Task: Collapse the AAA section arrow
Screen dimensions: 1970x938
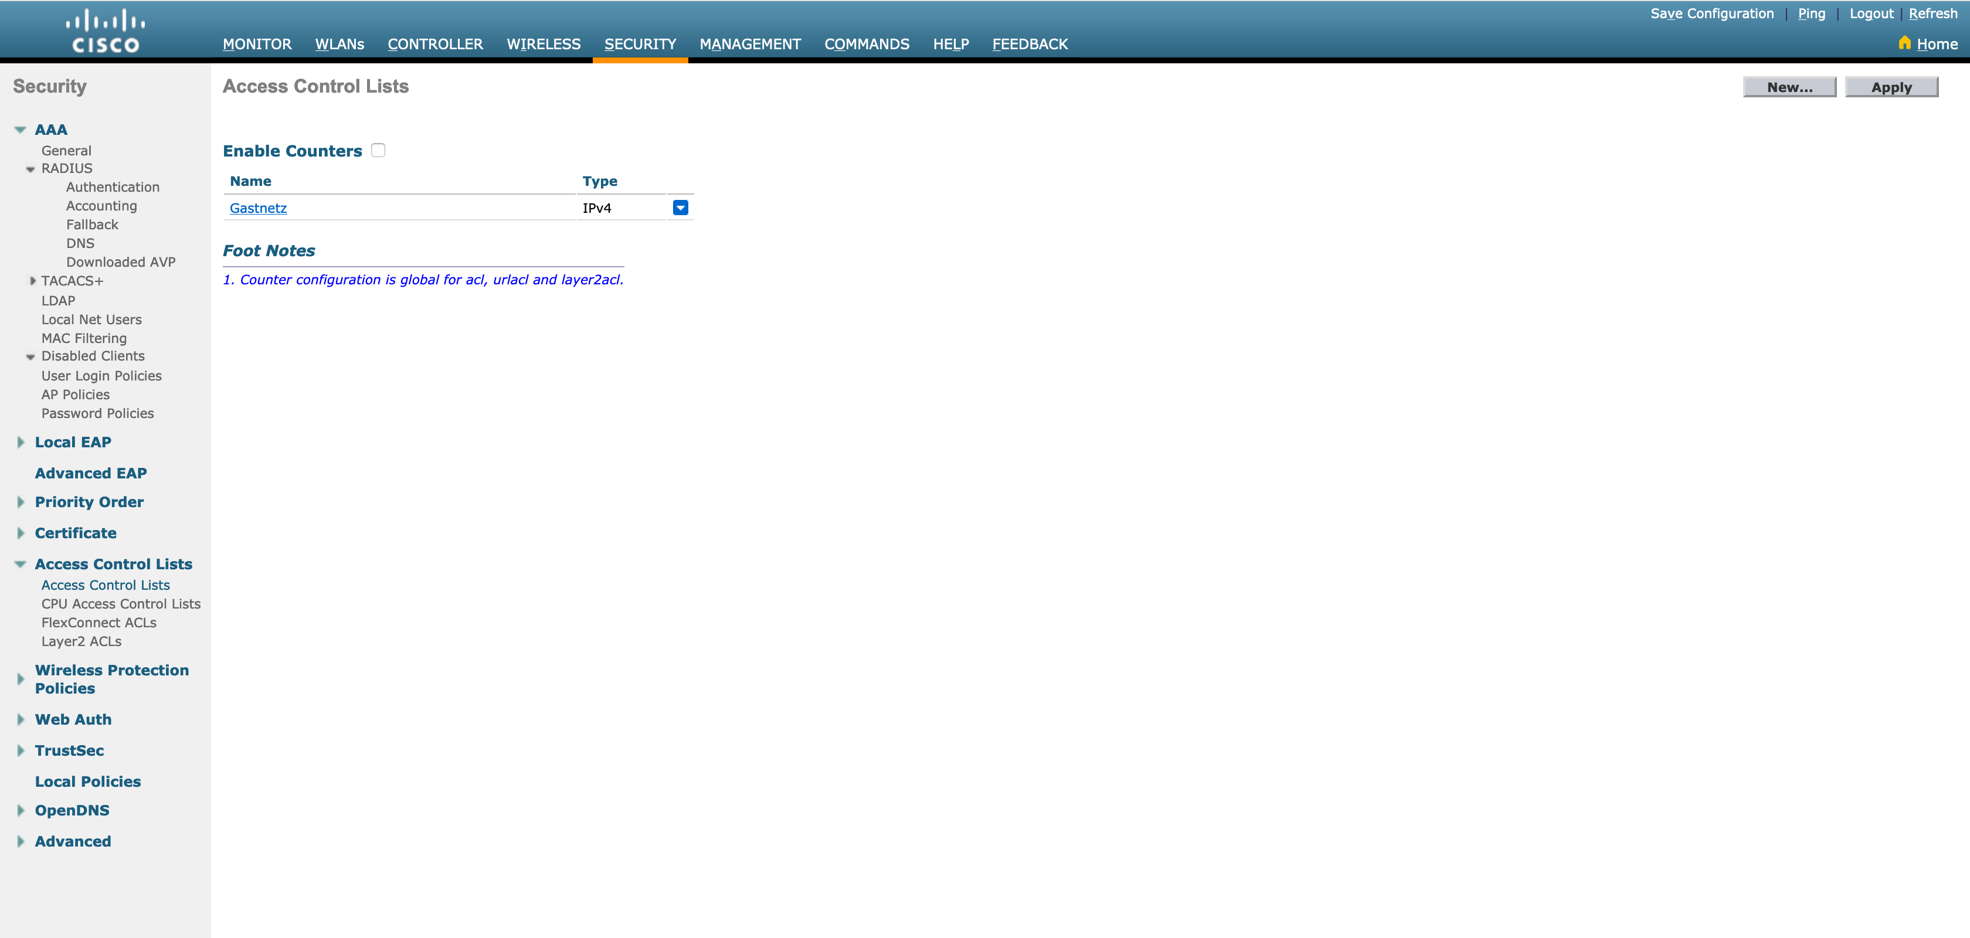Action: [x=21, y=130]
